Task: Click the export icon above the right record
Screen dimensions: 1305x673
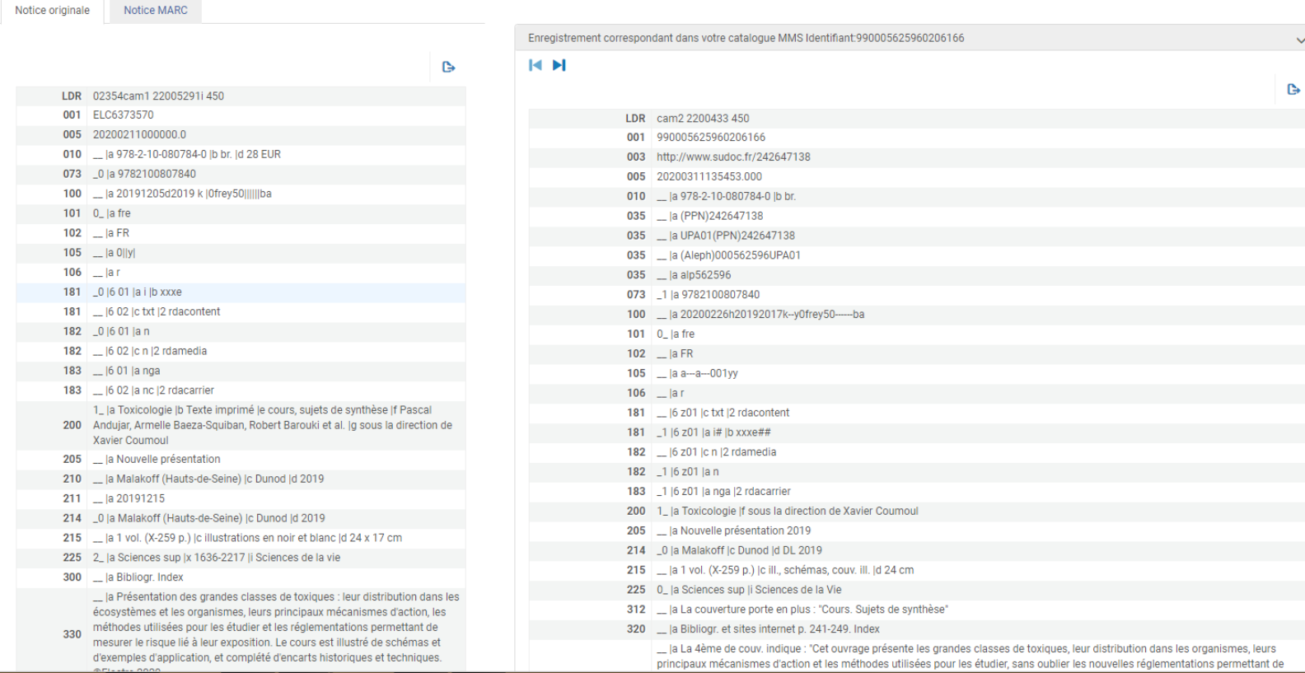Action: click(1293, 89)
